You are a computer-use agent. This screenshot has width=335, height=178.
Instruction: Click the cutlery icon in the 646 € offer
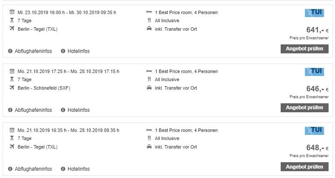pos(149,79)
